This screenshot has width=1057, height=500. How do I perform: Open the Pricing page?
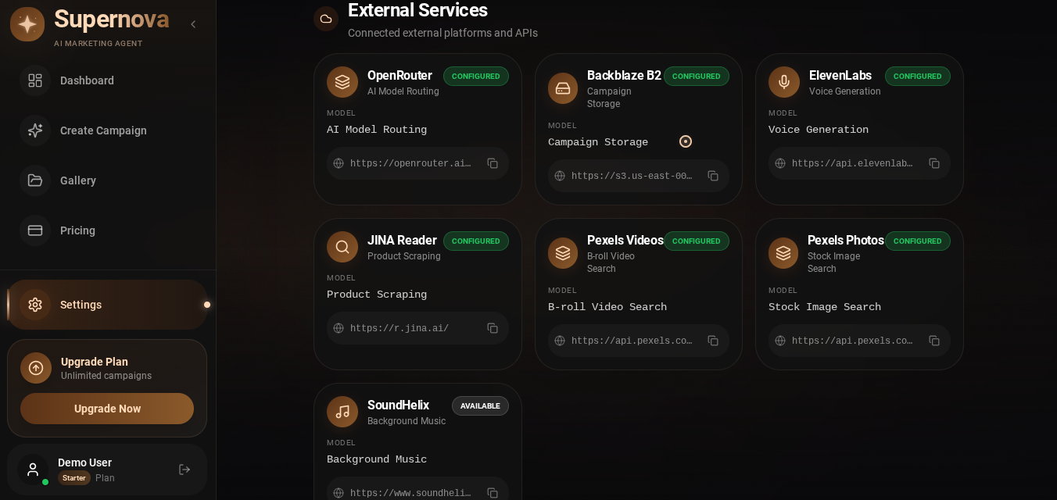coord(107,230)
